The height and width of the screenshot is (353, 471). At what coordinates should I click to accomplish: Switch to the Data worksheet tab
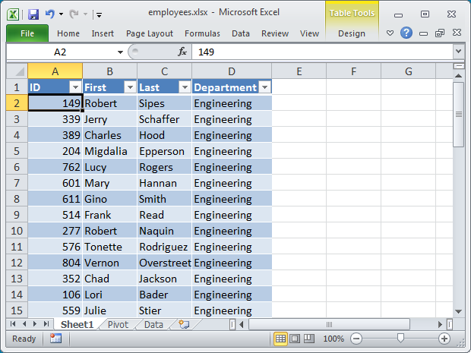tap(153, 324)
